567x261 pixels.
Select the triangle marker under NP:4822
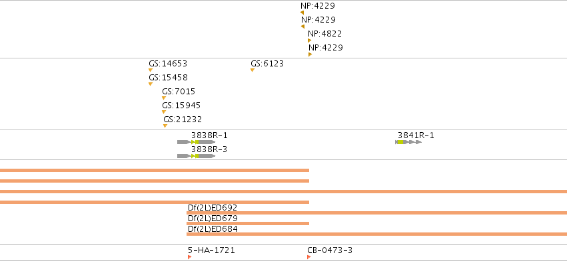[310, 41]
